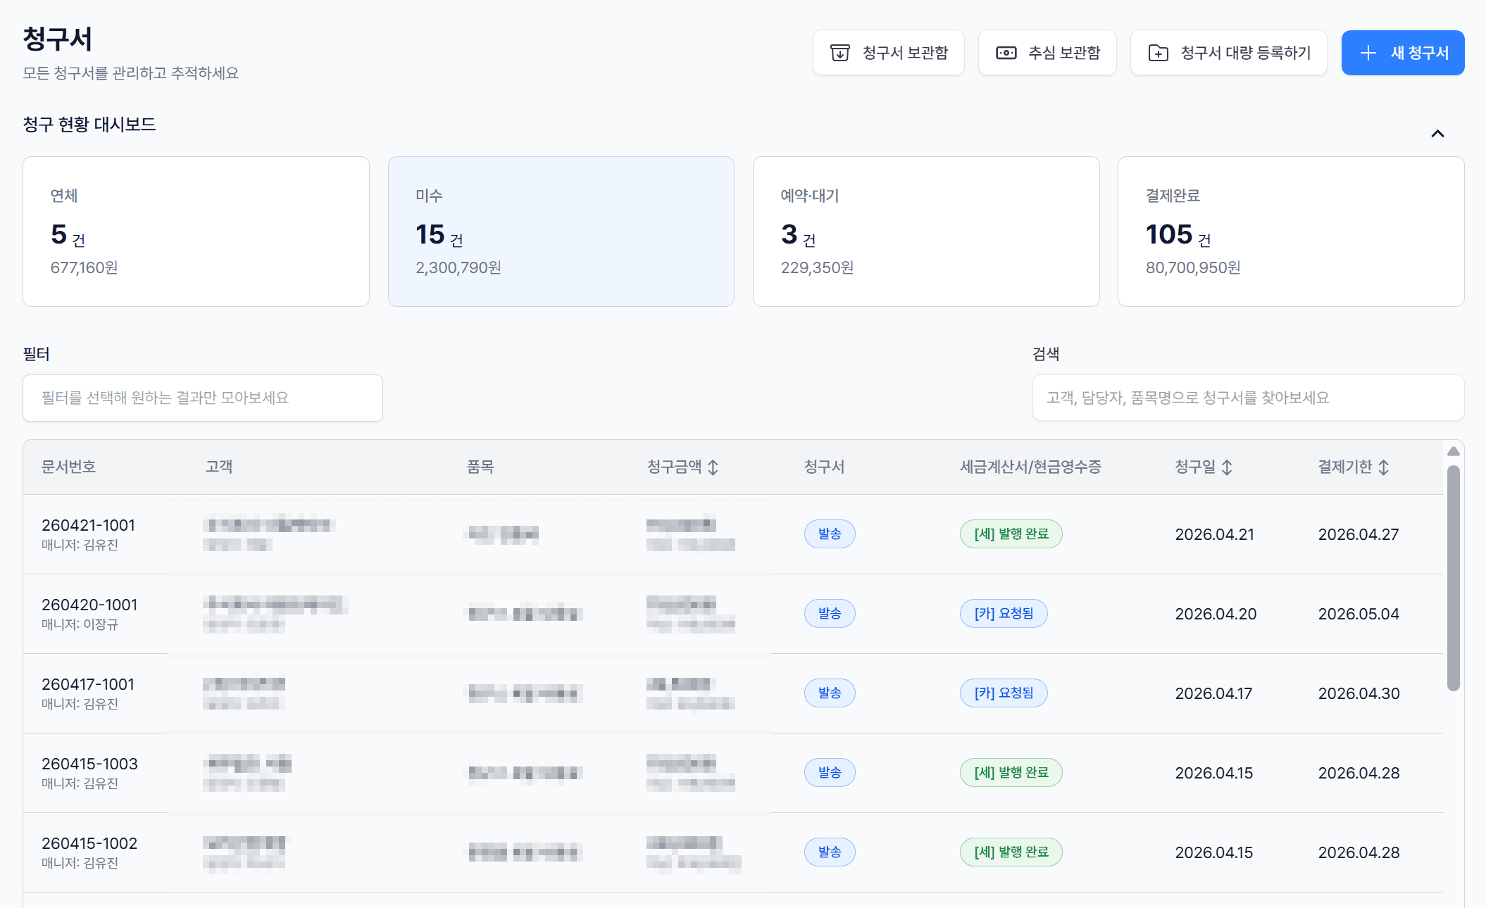Screen dimensions: 1486x908
Task: Select the 예약·대기 summary card
Action: (x=925, y=232)
